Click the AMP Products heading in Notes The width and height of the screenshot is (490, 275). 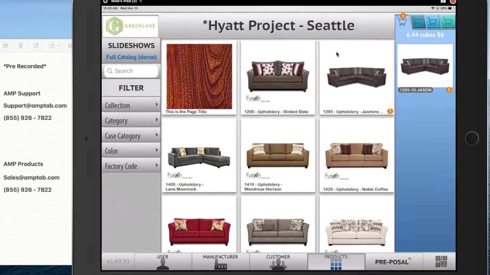23,164
